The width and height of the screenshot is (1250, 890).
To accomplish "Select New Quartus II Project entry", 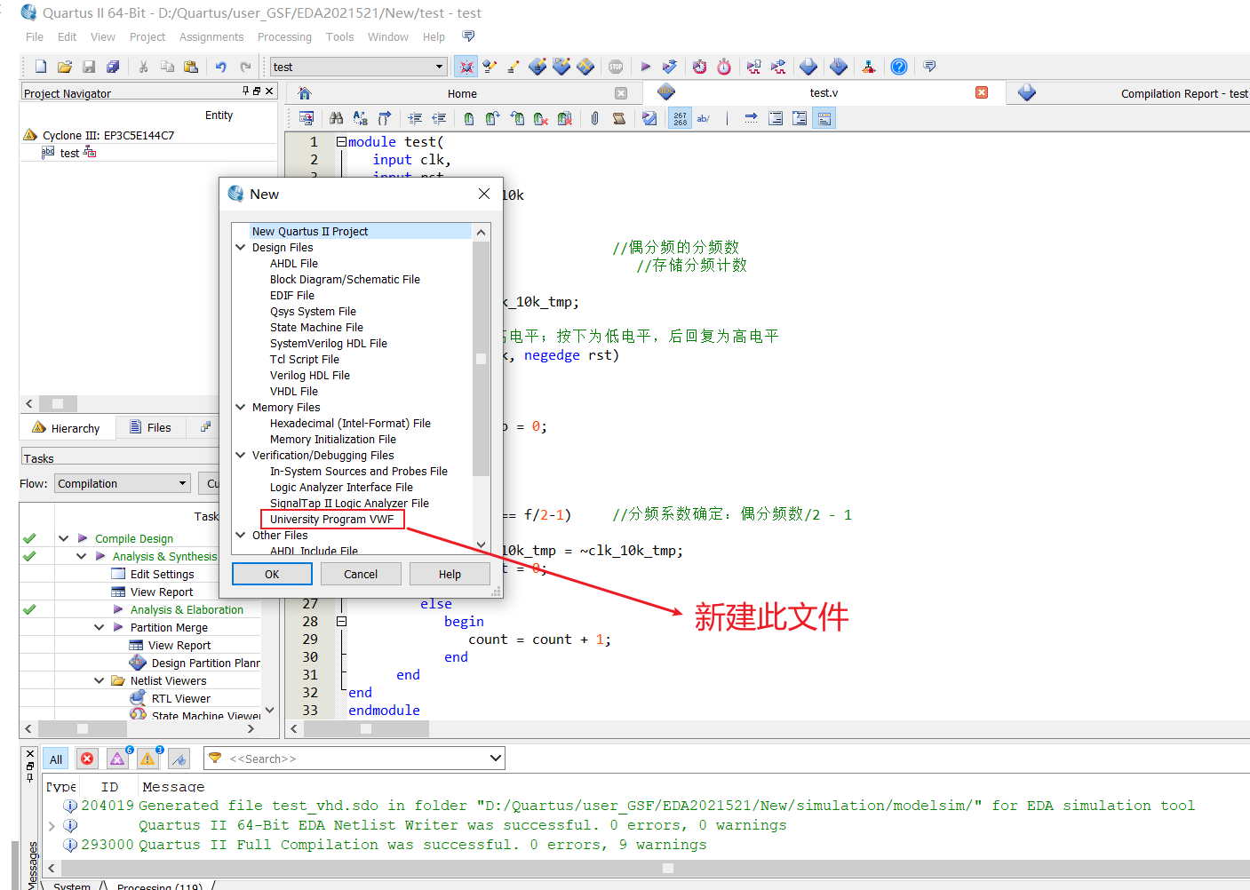I will tap(310, 231).
